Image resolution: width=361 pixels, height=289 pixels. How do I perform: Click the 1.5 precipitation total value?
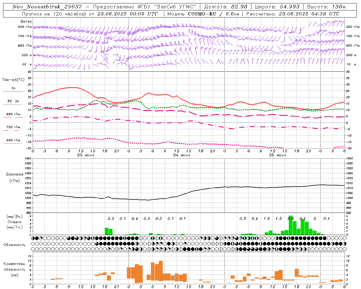(x=279, y=218)
